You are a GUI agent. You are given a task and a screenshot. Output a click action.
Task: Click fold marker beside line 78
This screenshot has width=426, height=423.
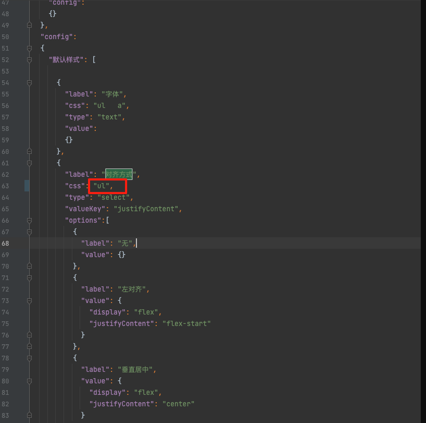[x=29, y=358]
